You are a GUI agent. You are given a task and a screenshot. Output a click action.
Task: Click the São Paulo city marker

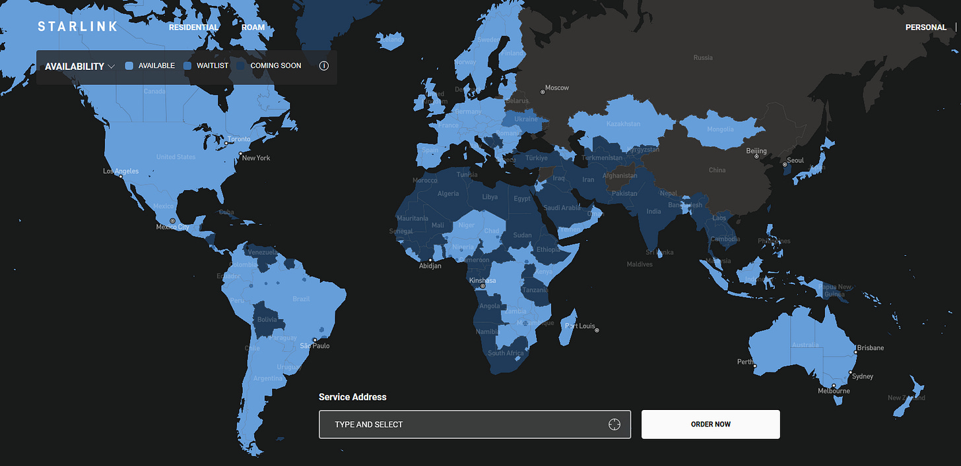pos(315,340)
